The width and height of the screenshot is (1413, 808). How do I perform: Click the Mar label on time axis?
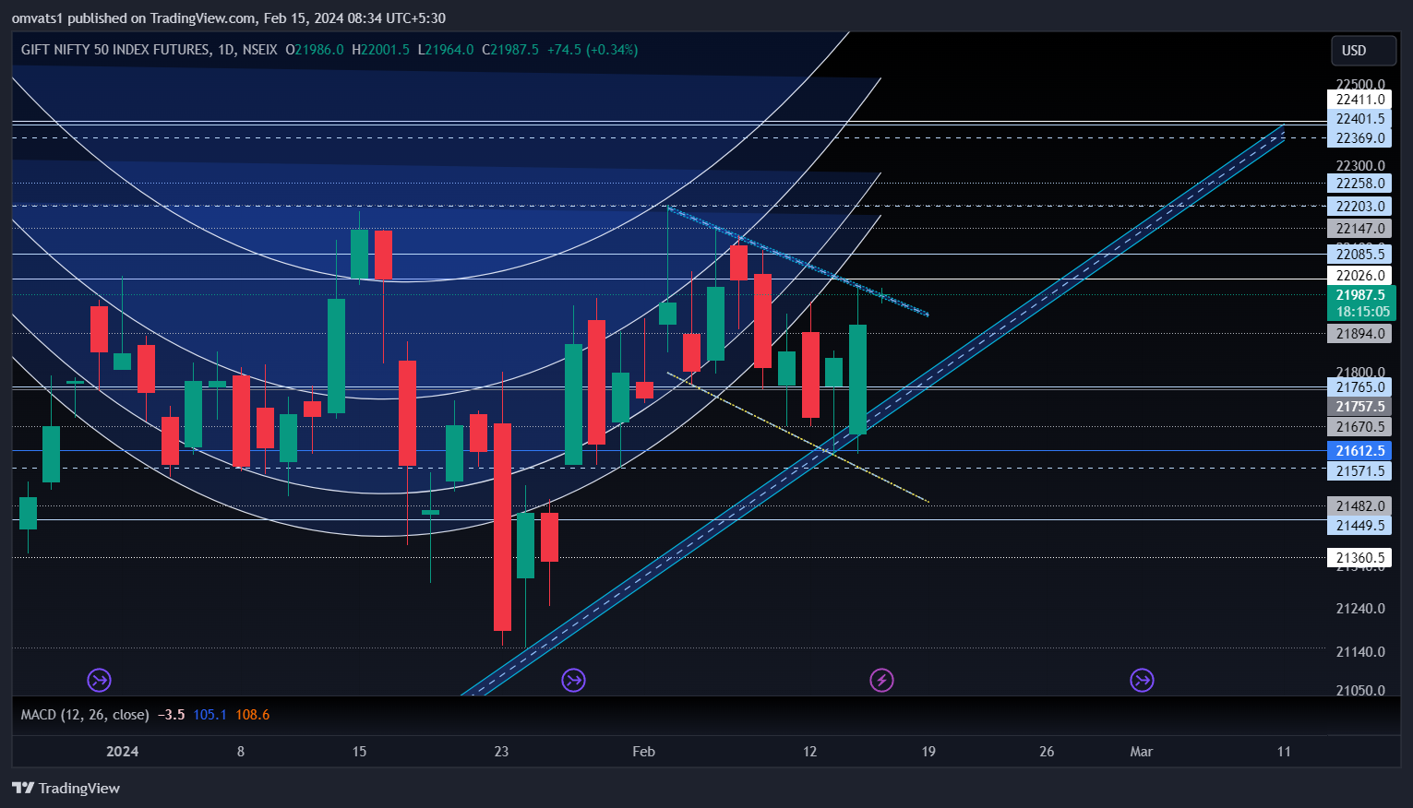1142,752
